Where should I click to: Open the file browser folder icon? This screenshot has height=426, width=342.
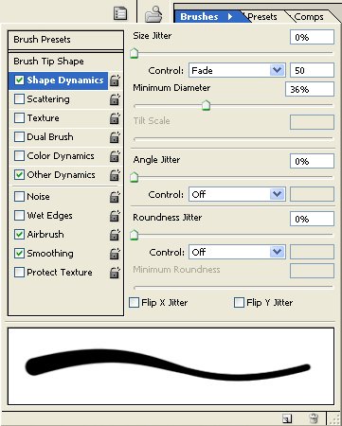pos(153,14)
